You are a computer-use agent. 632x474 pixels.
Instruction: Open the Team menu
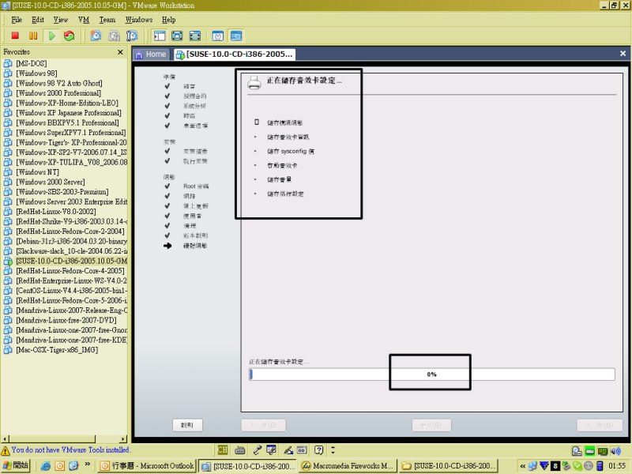(x=107, y=20)
